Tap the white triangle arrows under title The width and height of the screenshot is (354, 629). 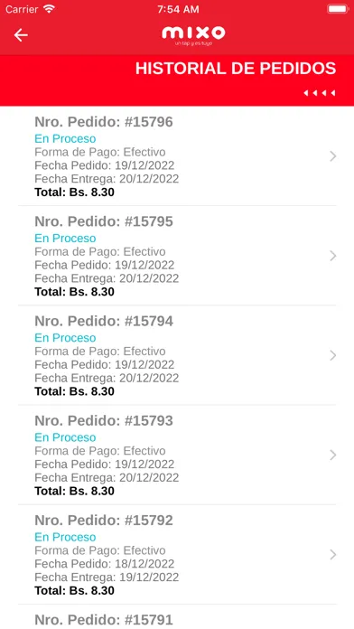319,93
